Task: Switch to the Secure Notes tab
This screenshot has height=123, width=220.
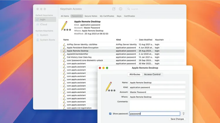Action: tap(91, 16)
